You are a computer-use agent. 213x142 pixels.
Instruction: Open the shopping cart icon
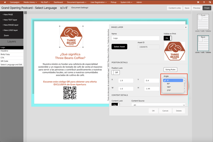pyautogui.click(x=198, y=2)
